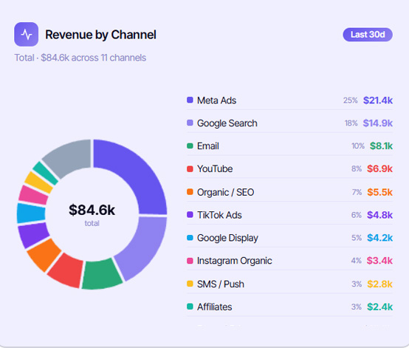The image size is (409, 348).
Task: Select the Google Display legend label
Action: pyautogui.click(x=227, y=238)
